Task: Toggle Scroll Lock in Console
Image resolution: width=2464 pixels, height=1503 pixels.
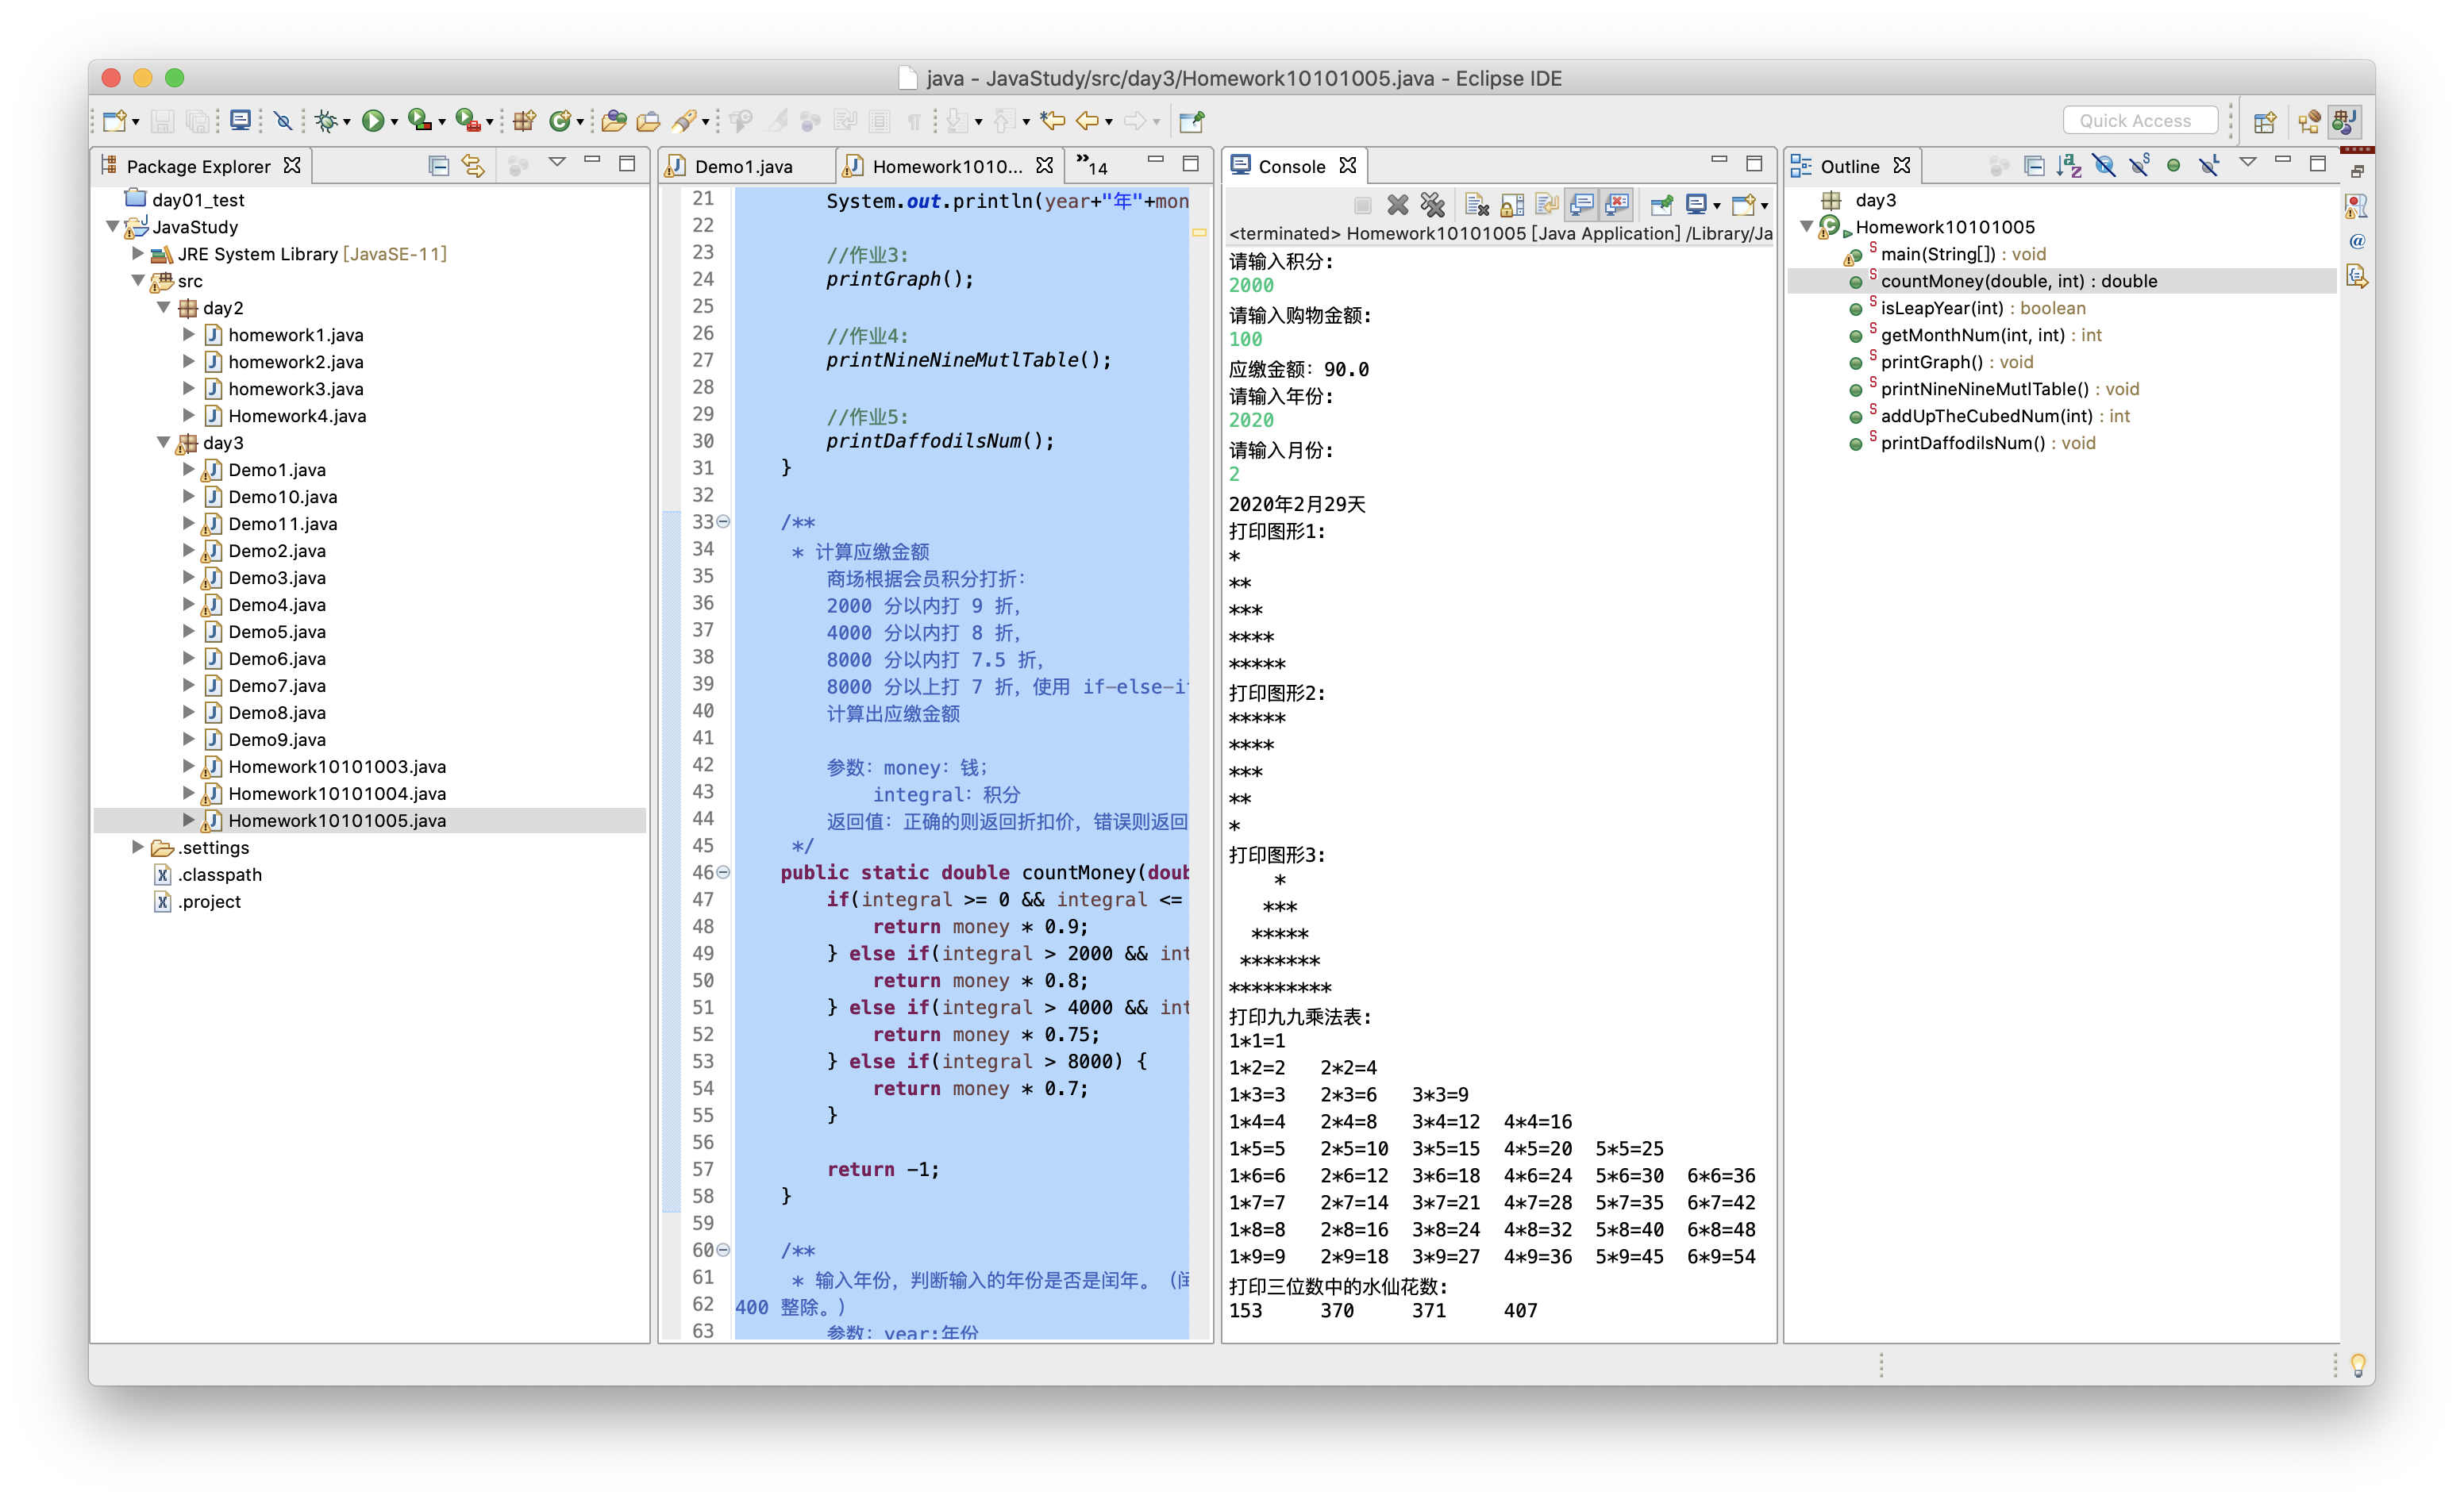Action: click(1512, 205)
